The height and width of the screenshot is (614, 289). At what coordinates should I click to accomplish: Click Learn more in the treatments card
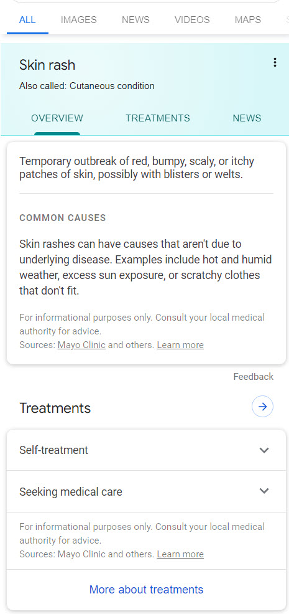(x=180, y=554)
